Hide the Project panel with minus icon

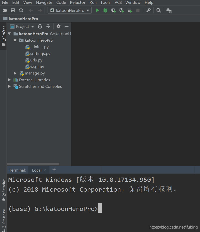click(x=67, y=27)
